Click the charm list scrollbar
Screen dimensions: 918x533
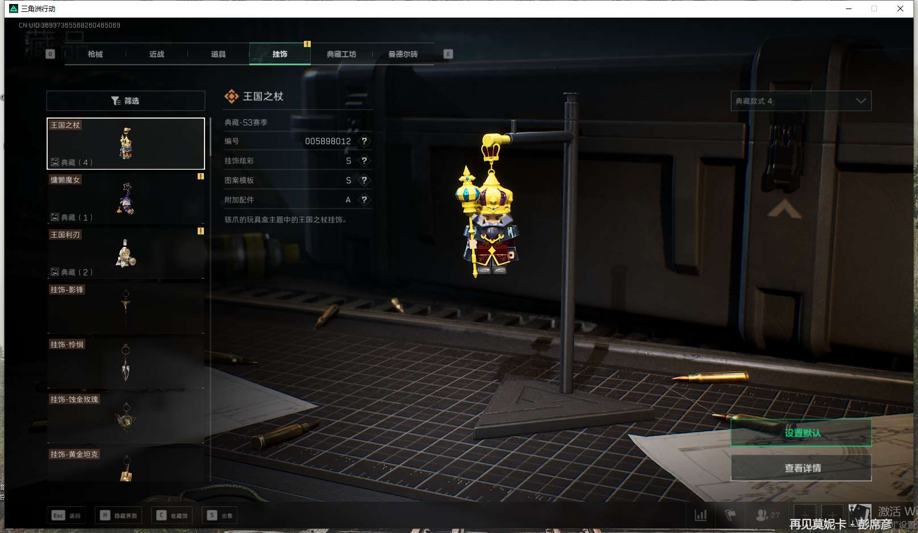click(211, 136)
